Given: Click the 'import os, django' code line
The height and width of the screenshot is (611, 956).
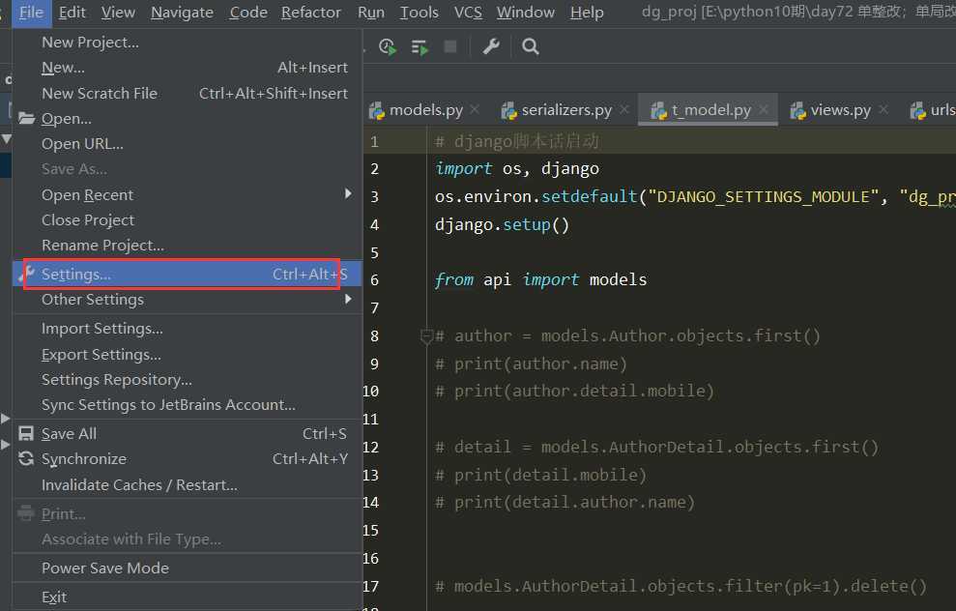Looking at the screenshot, I should point(517,169).
